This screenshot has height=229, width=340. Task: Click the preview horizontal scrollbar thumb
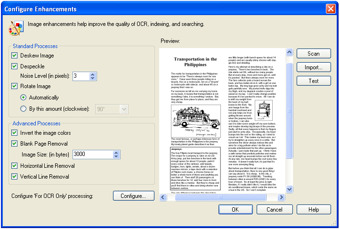click(x=220, y=197)
